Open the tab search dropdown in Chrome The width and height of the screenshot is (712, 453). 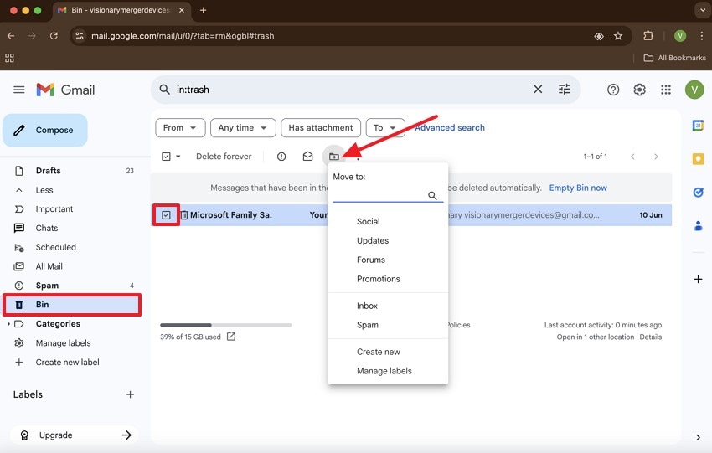pos(703,10)
